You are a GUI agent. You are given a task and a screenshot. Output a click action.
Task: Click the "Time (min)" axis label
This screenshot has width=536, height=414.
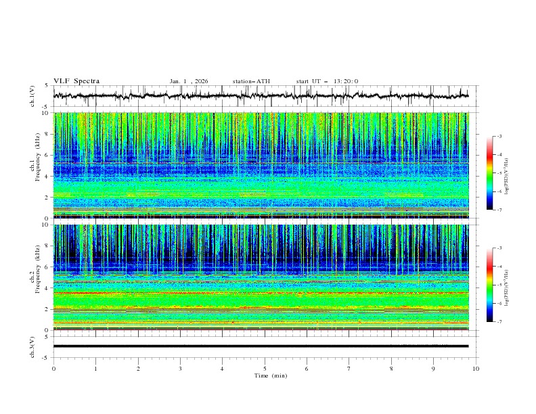[x=271, y=375]
